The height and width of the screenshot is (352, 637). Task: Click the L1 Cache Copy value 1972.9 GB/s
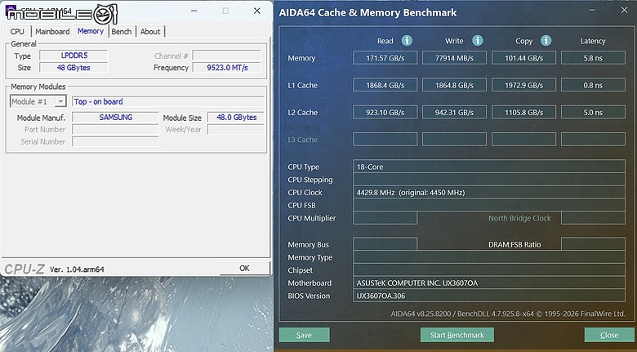(x=523, y=85)
